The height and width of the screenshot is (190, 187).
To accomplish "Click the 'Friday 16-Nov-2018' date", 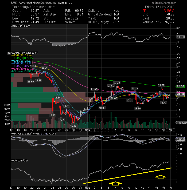I will 159,7.
